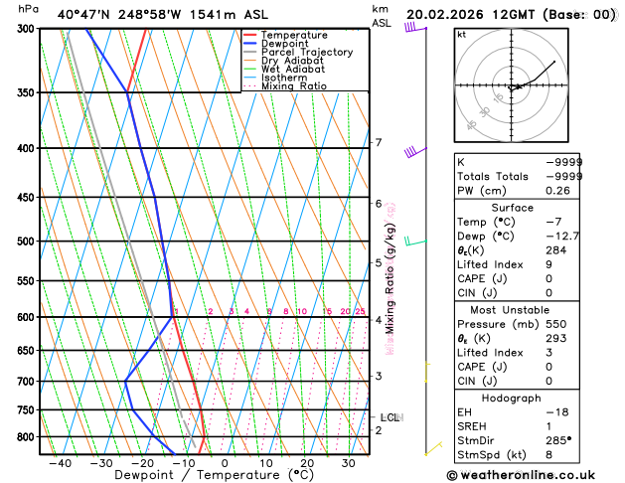This screenshot has height=483, width=625.
Task: Click the cyan wind barb at 500 hPa
Action: pyautogui.click(x=414, y=241)
